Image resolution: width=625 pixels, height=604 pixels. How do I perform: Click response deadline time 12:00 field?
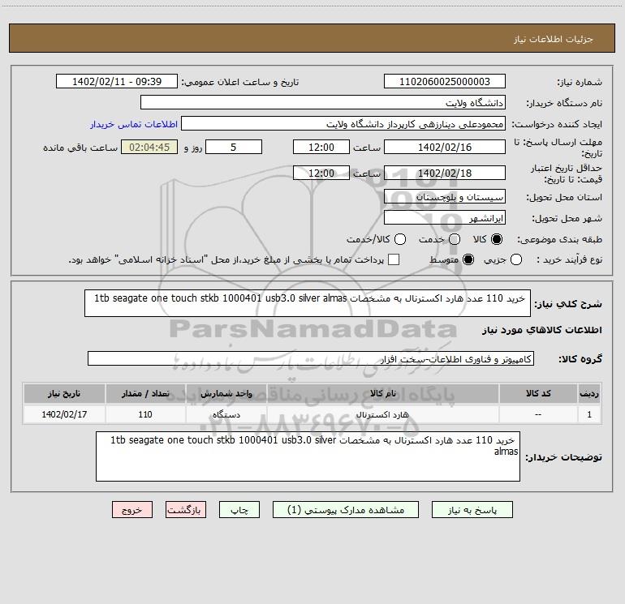321,148
